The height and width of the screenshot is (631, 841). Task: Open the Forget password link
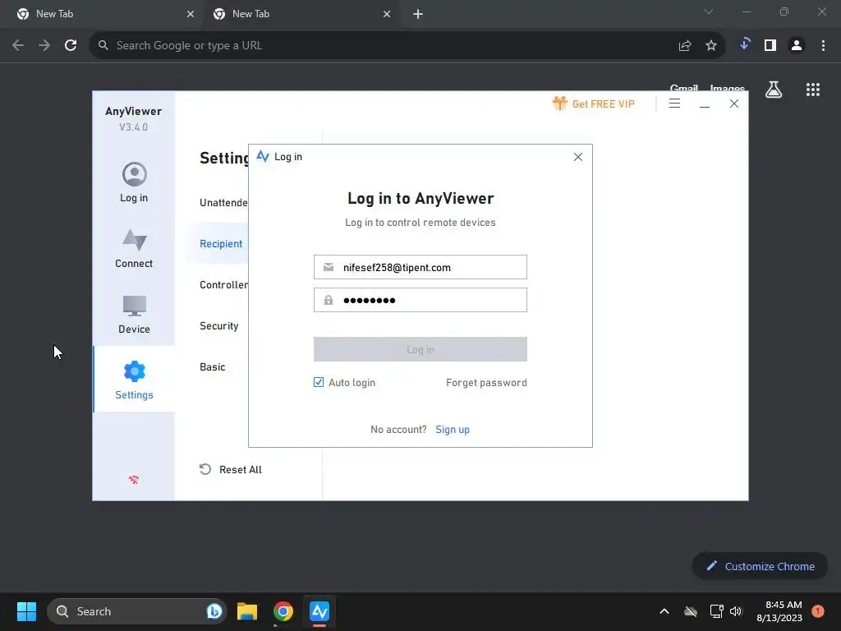[486, 383]
